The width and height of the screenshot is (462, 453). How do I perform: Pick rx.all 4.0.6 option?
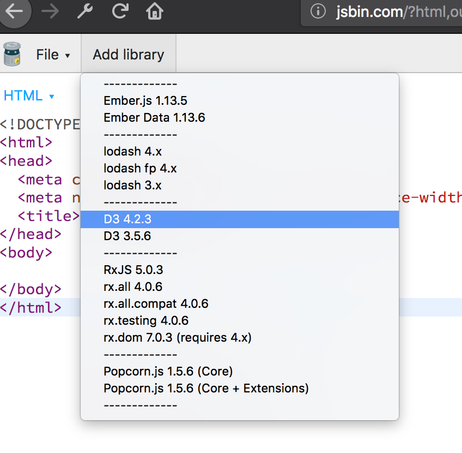click(240, 287)
